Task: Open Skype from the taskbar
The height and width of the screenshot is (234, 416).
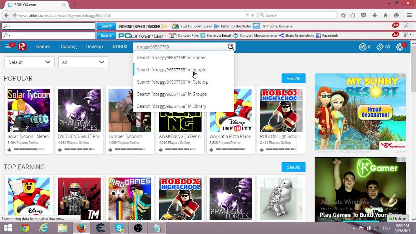Action: point(120,228)
